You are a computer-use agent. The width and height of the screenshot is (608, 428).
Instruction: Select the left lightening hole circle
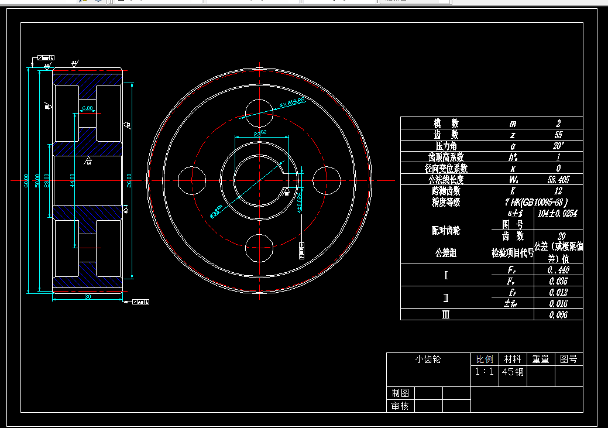192,180
